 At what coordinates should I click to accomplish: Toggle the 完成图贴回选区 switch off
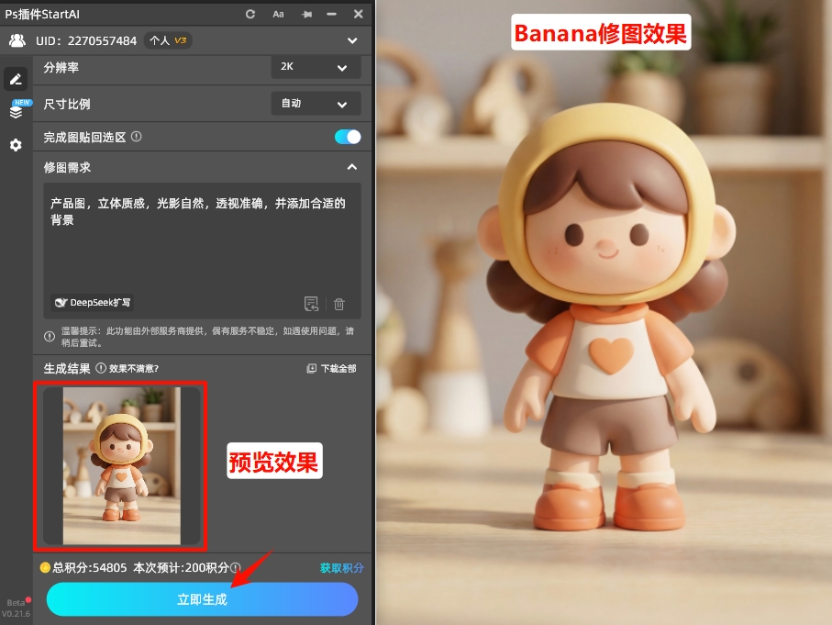click(348, 137)
